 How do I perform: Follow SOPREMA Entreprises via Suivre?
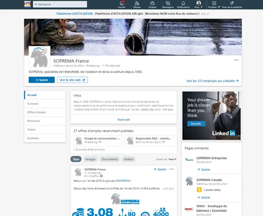click(204, 170)
